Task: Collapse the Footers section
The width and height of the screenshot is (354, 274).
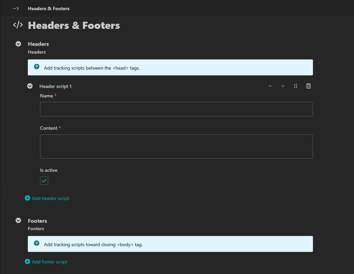Action: (x=18, y=220)
